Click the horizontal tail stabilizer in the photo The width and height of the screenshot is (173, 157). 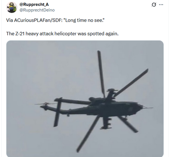(x=58, y=112)
